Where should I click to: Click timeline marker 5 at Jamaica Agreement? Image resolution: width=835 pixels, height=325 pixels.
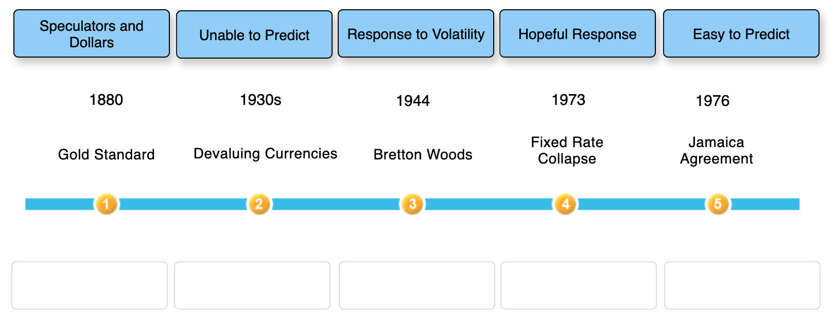(718, 204)
